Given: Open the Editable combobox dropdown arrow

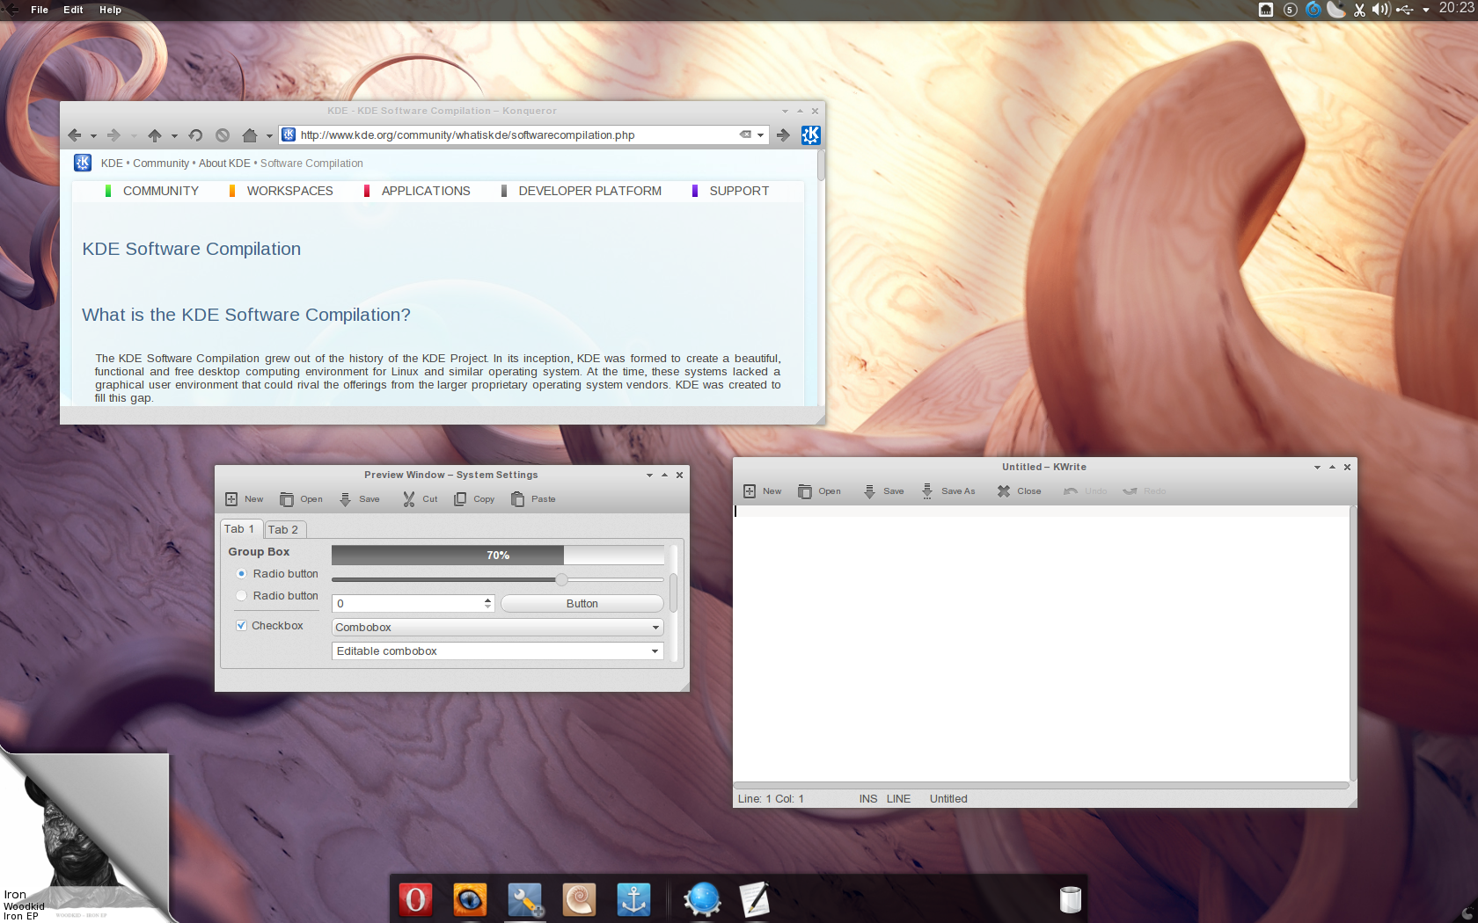Looking at the screenshot, I should (655, 651).
